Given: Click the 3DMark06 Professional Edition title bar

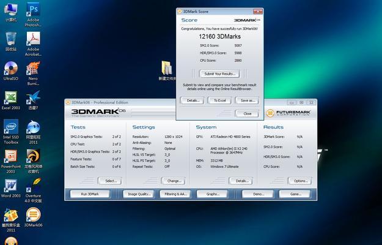Looking at the screenshot, I should pos(120,102).
